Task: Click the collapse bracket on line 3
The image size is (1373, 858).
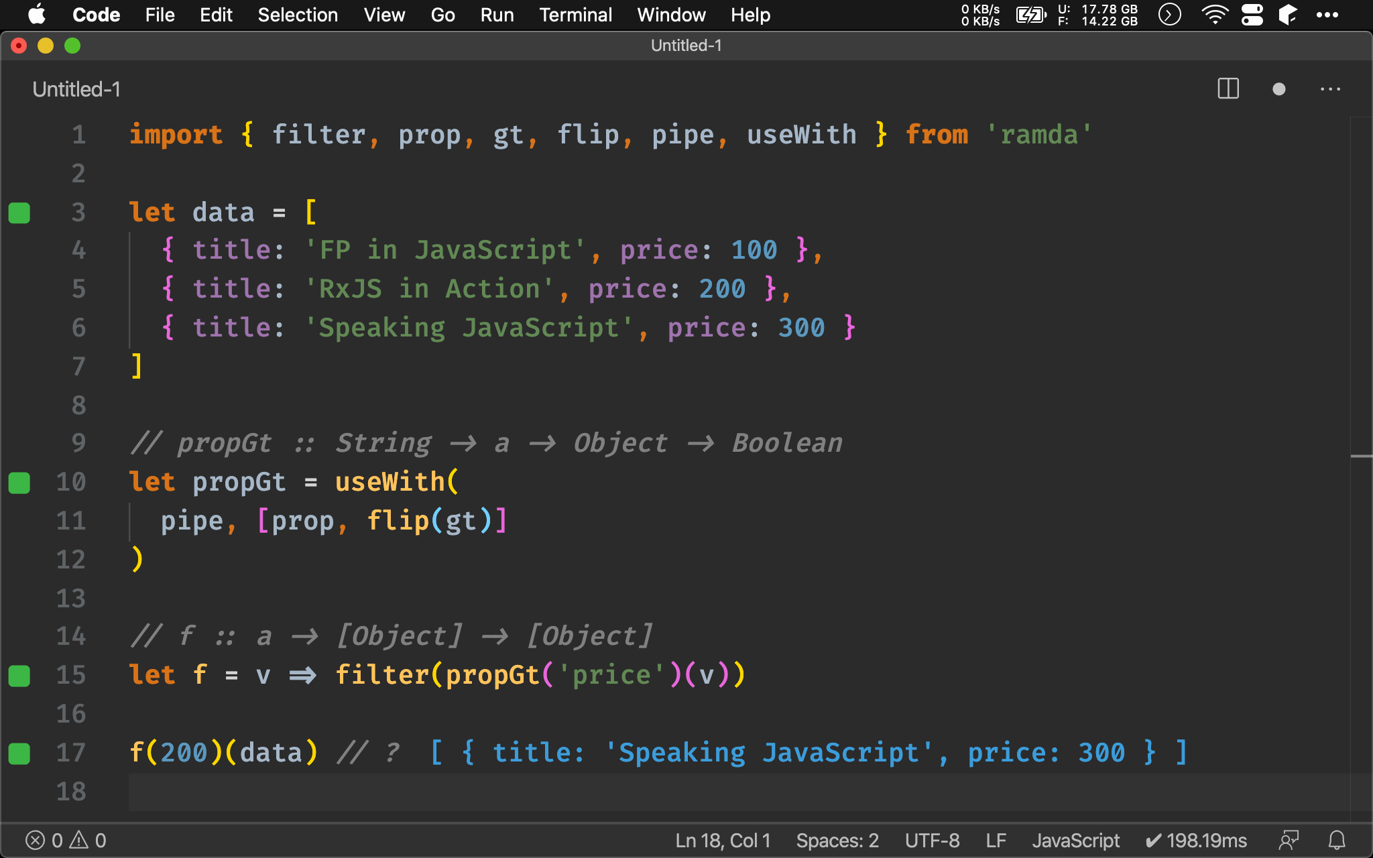Action: click(311, 212)
